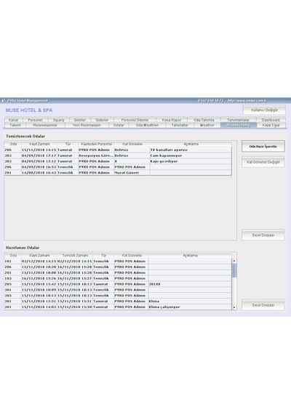This screenshot has width=291, height=414.
Task: Go to the Yeni Rezervasyon tab
Action: tap(87, 125)
